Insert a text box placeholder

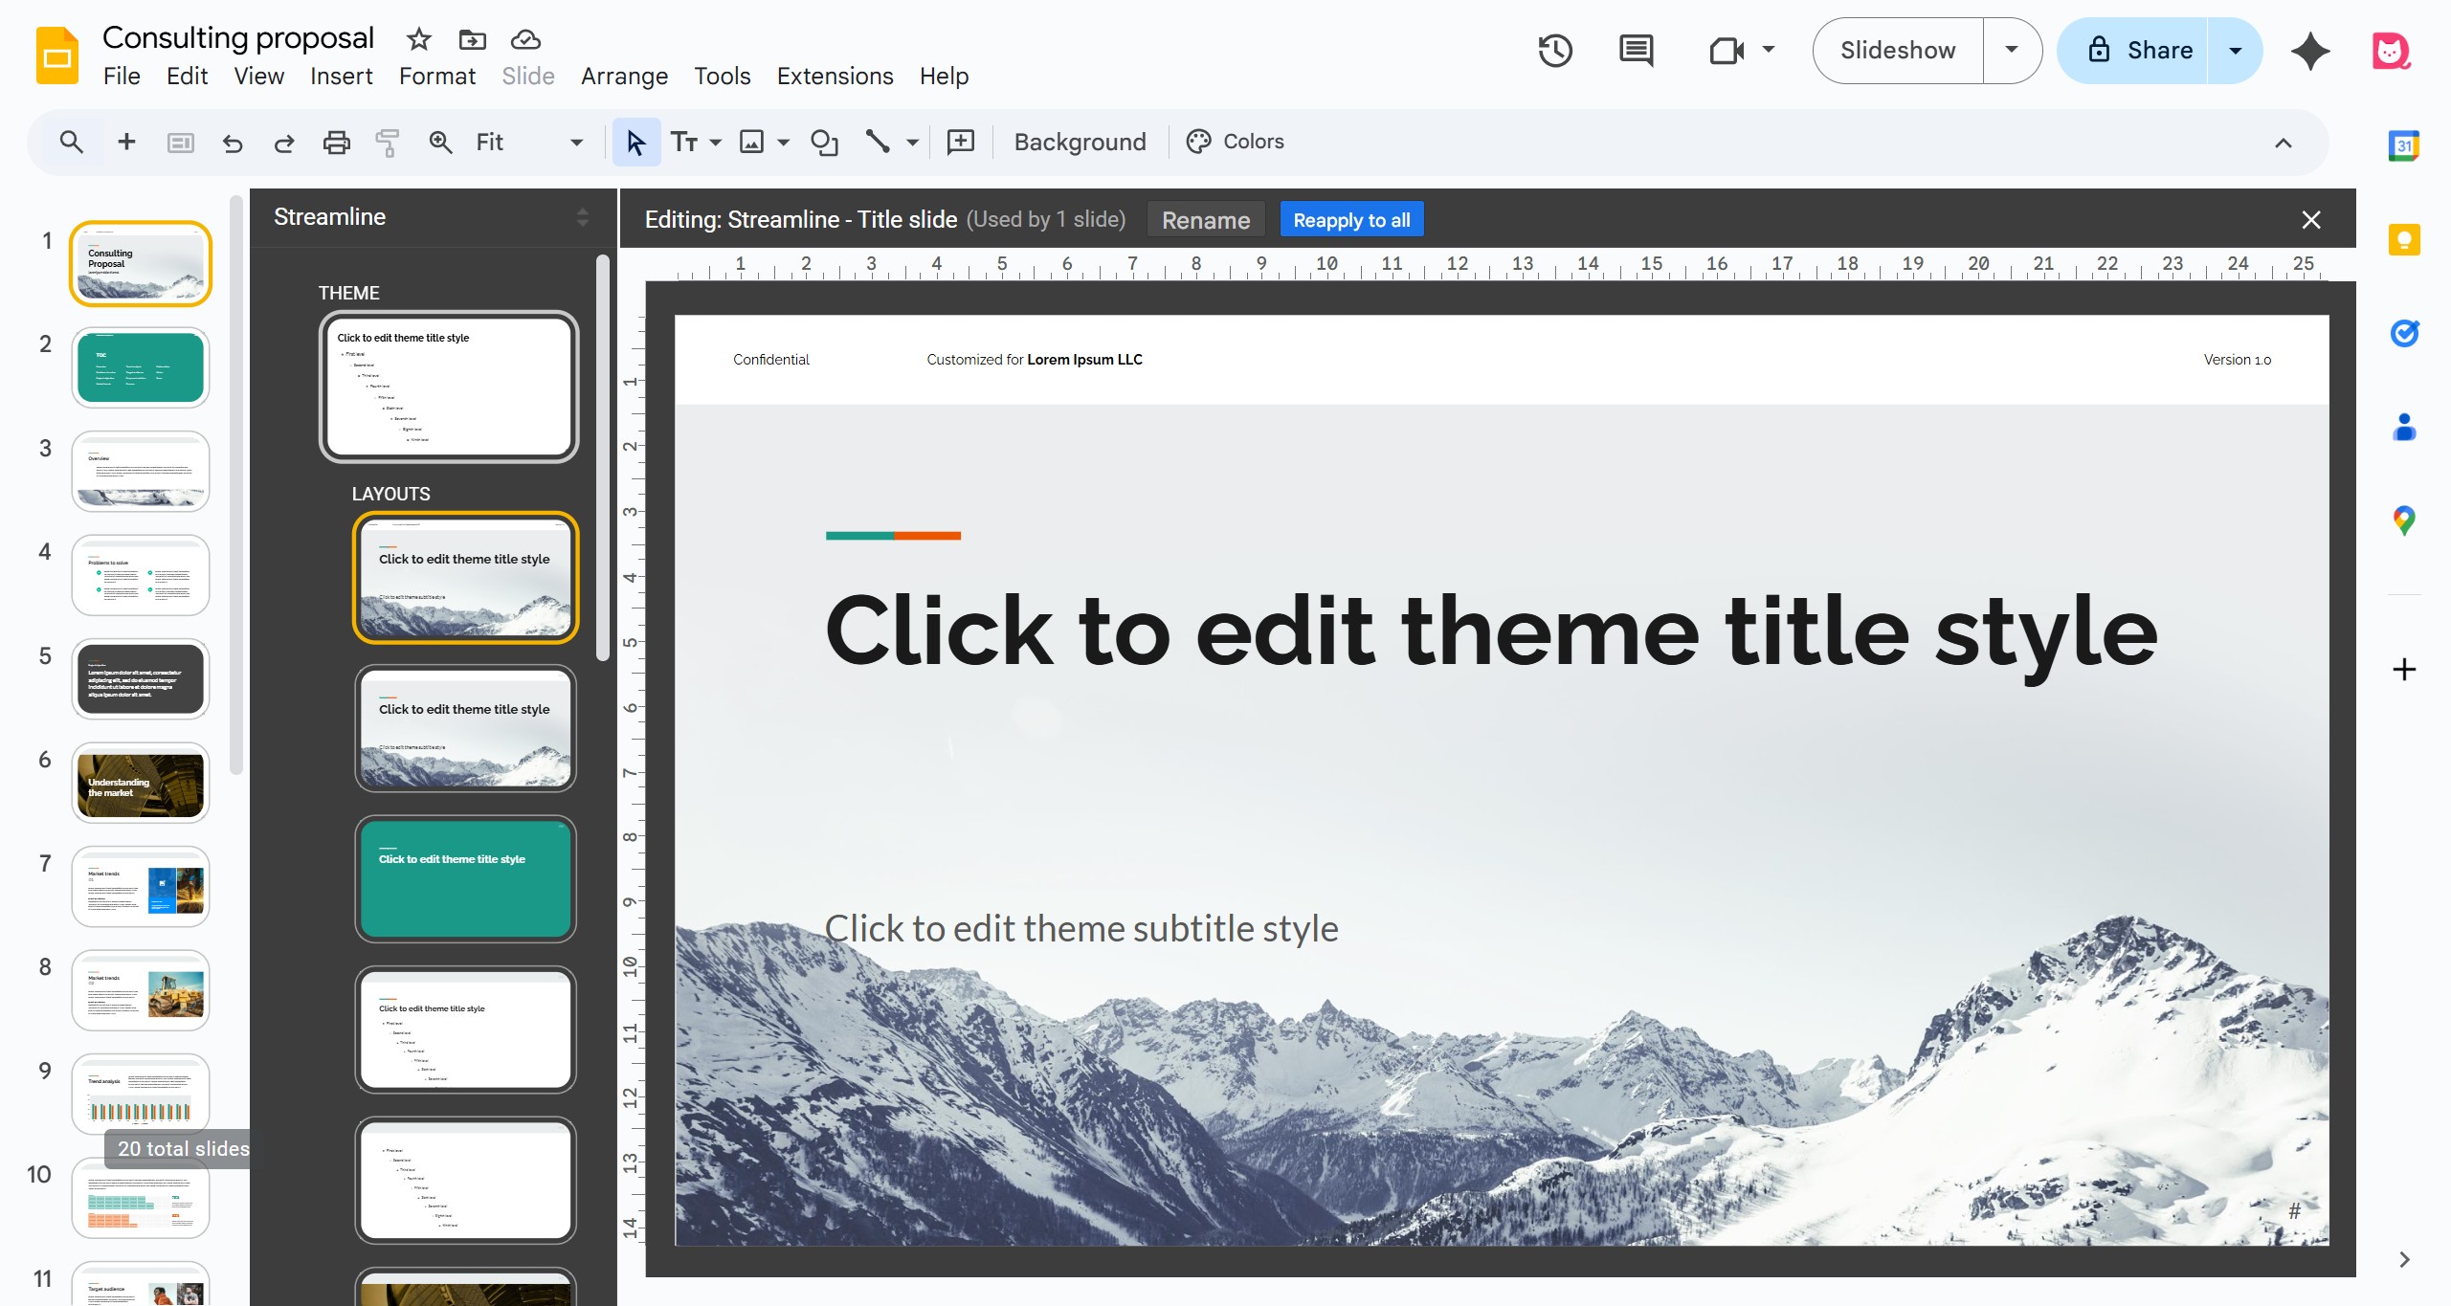pos(683,143)
